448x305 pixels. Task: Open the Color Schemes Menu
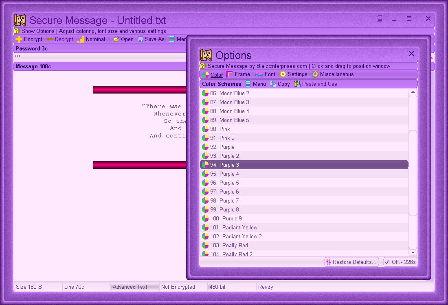click(255, 84)
